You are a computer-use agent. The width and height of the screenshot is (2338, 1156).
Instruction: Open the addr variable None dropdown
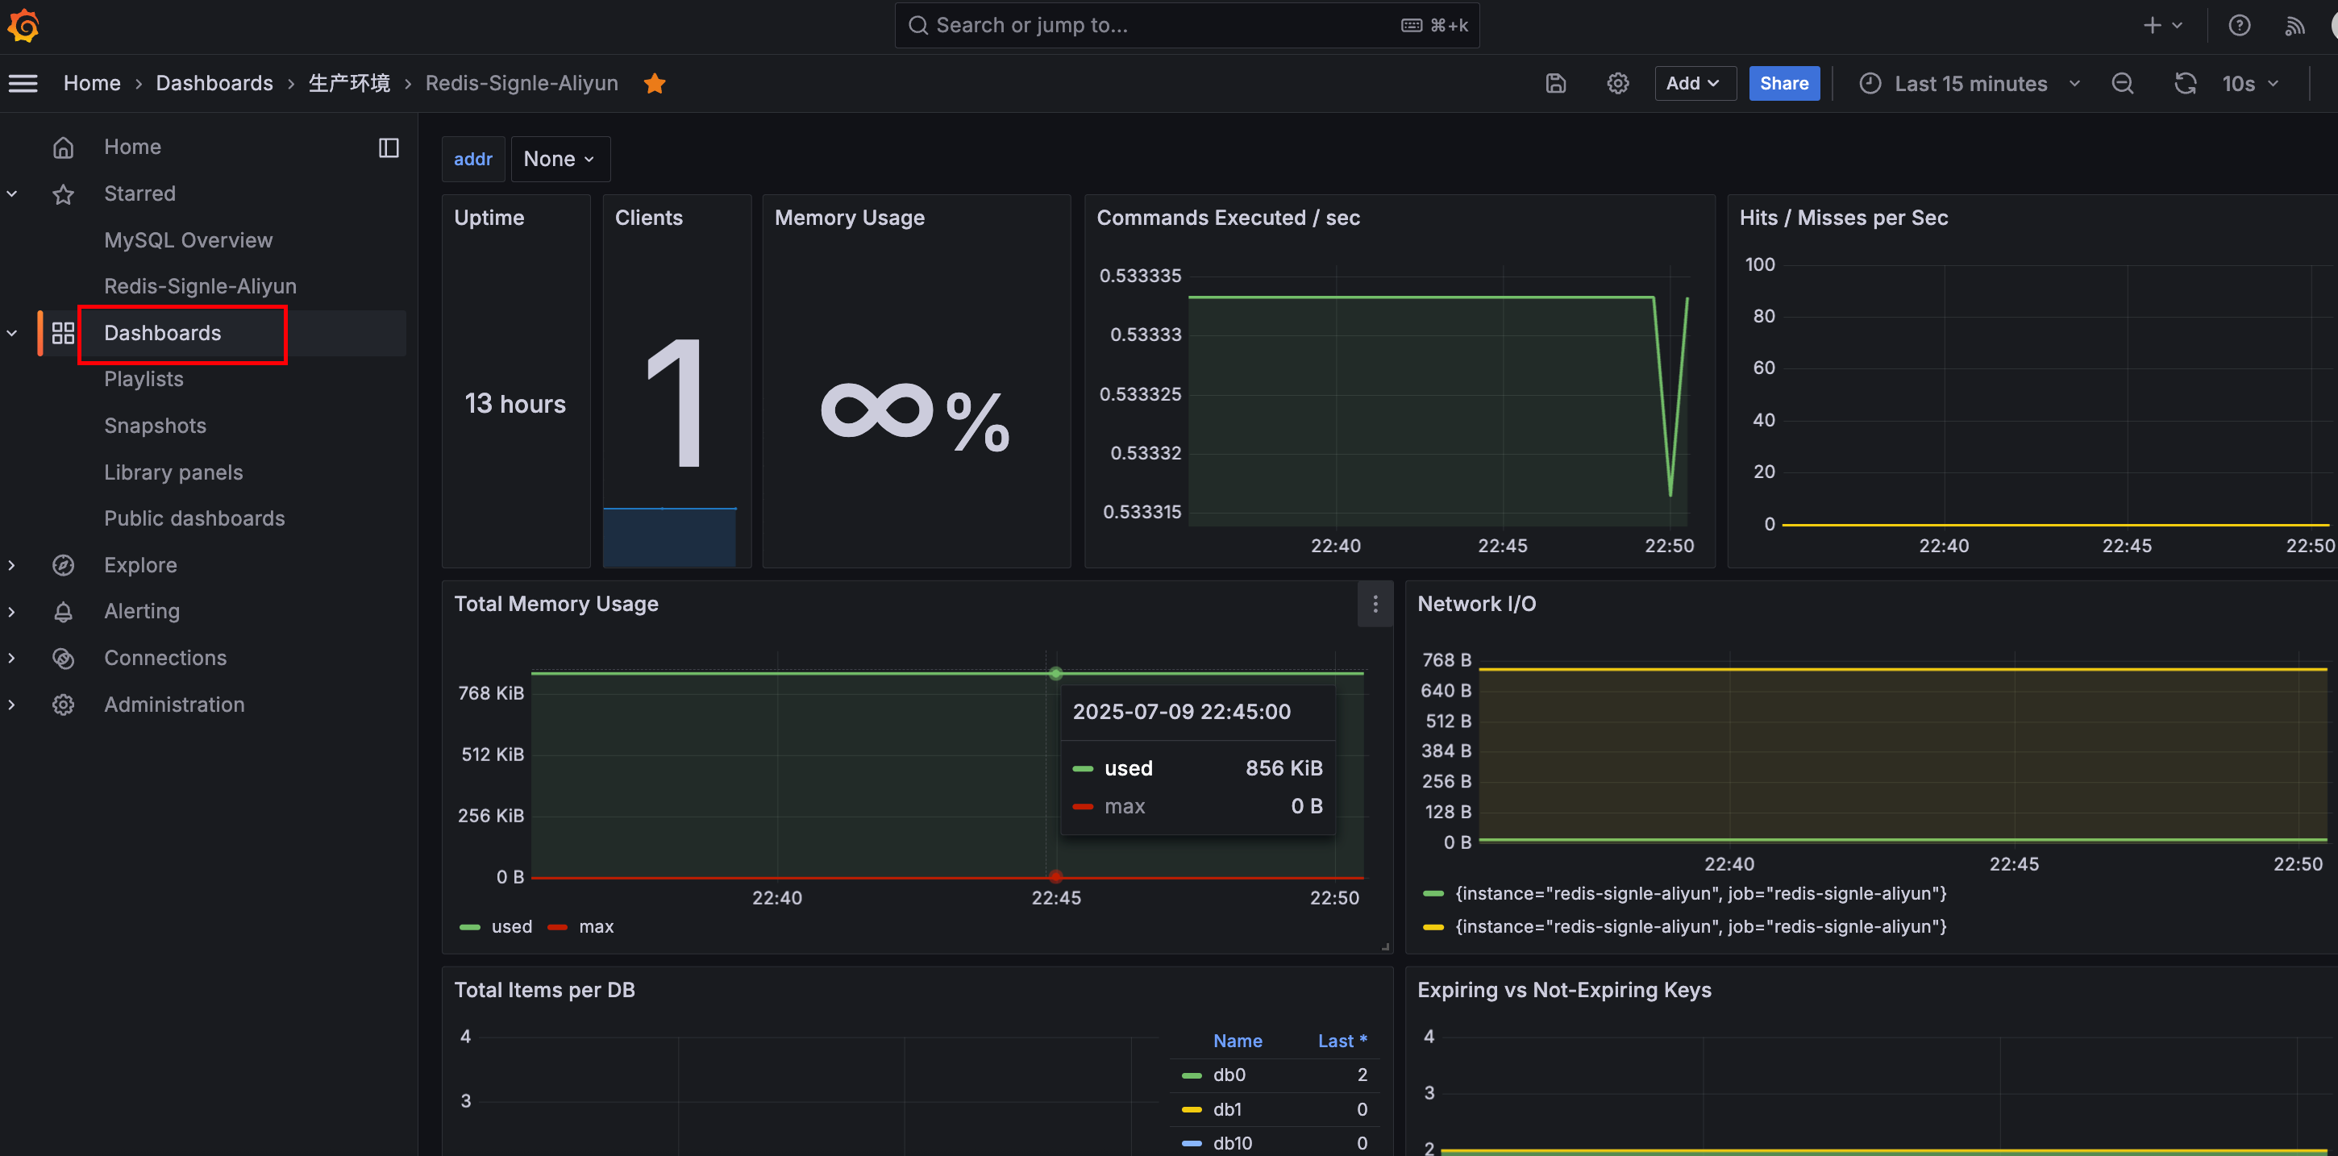click(560, 159)
